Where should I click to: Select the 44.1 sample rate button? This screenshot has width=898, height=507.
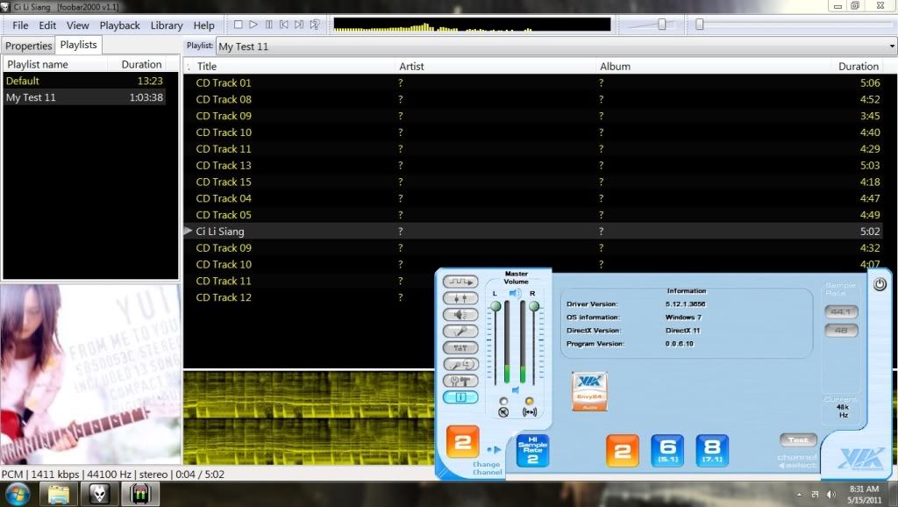[841, 312]
